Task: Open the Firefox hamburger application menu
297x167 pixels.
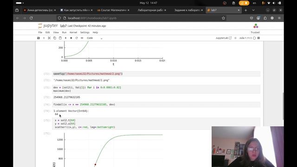Action: 279,18
